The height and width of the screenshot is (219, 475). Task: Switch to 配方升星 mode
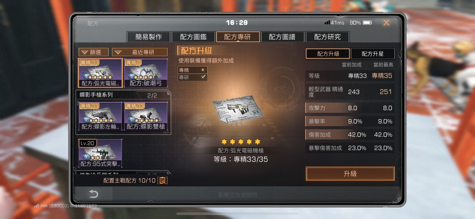(x=373, y=54)
